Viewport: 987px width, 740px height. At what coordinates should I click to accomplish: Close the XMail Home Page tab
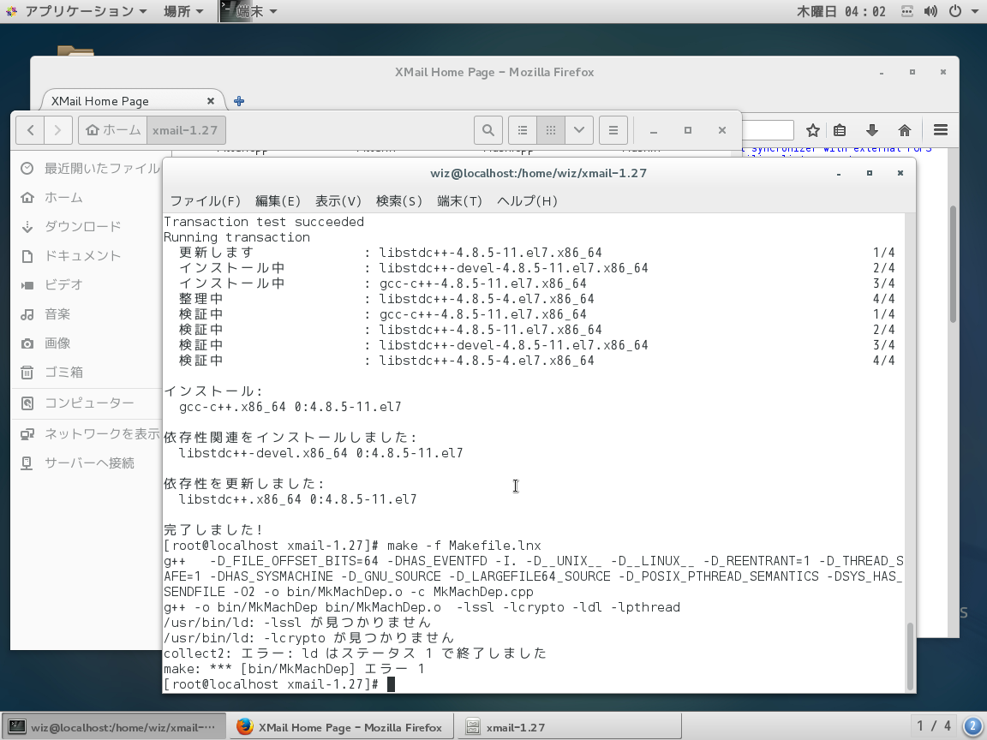(x=211, y=101)
